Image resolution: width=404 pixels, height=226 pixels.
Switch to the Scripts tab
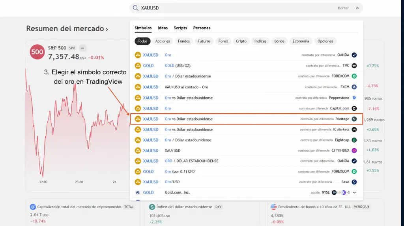pyautogui.click(x=180, y=28)
